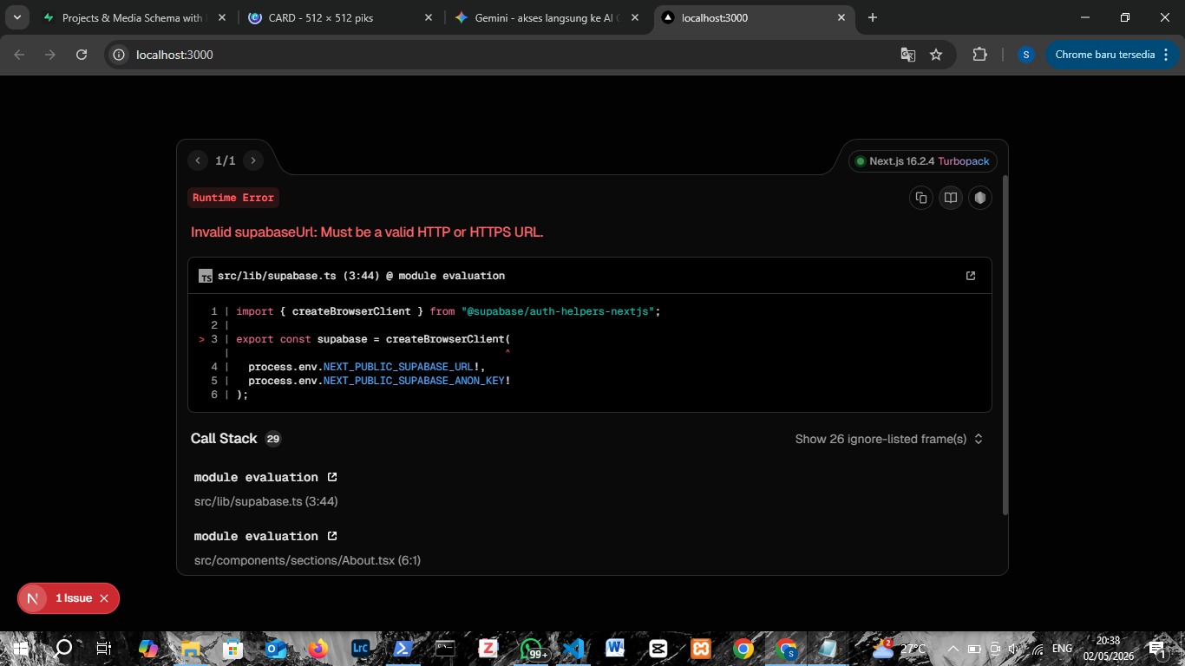This screenshot has width=1185, height=666.
Task: Open CapCut from the taskbar
Action: tap(658, 648)
